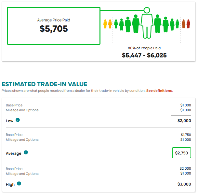
Task: Select the rightmost red person figure
Action: [188, 24]
